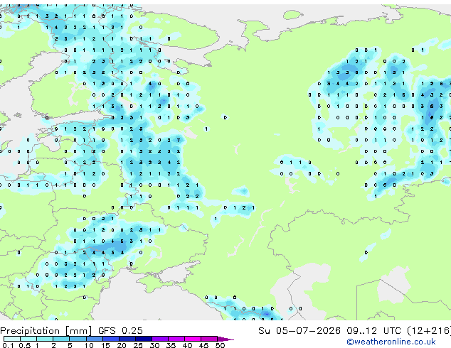Open the weatheronline.co.uk copyright link
Viewport: 451px width, 348px height.
pos(391,342)
